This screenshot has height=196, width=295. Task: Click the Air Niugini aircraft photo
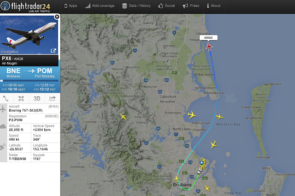29,35
